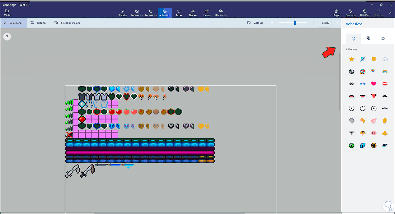Open the Menú button

7,13
